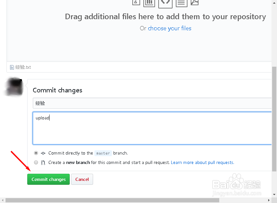This screenshot has width=277, height=203.
Task: Open the choose your files link
Action: pyautogui.click(x=170, y=28)
